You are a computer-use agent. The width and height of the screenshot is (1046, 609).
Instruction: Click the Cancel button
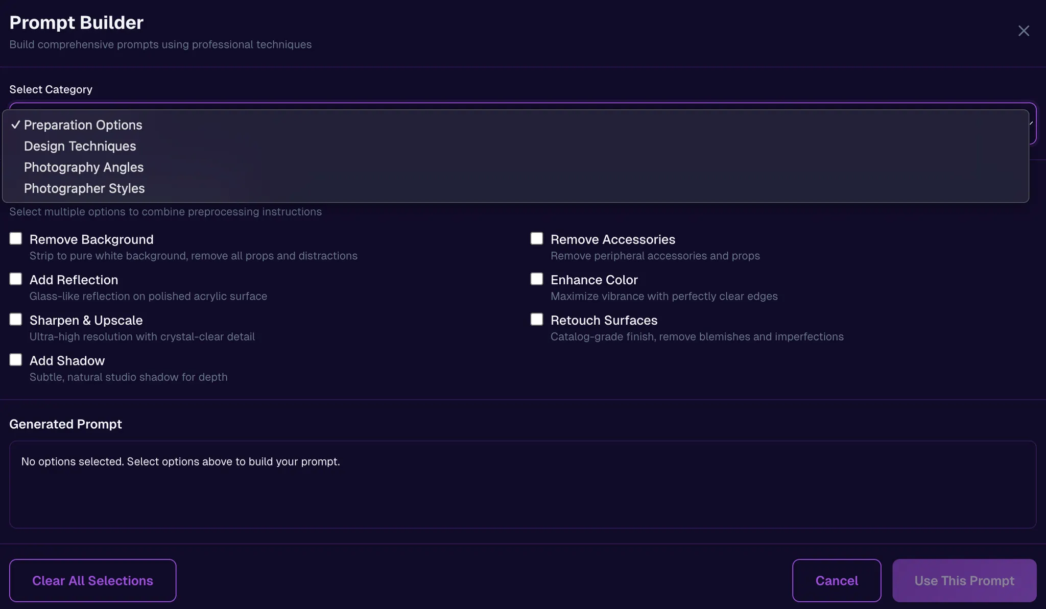[x=836, y=580]
